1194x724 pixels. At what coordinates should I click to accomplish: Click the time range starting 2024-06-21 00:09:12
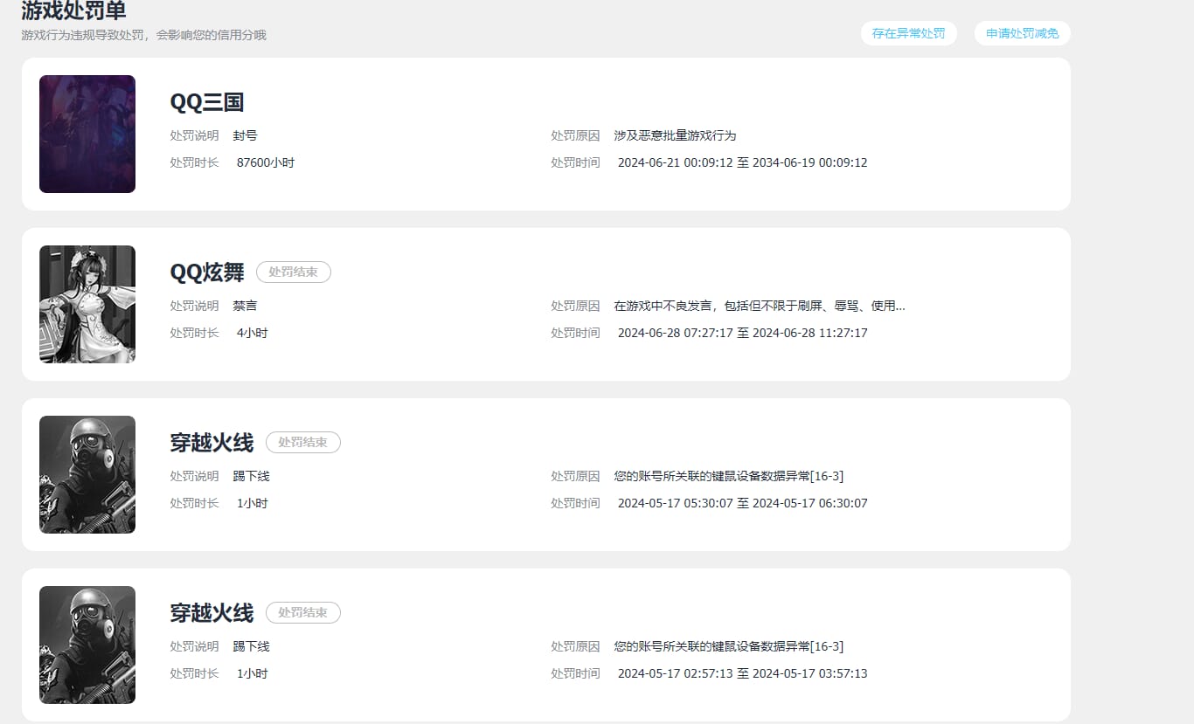click(743, 162)
